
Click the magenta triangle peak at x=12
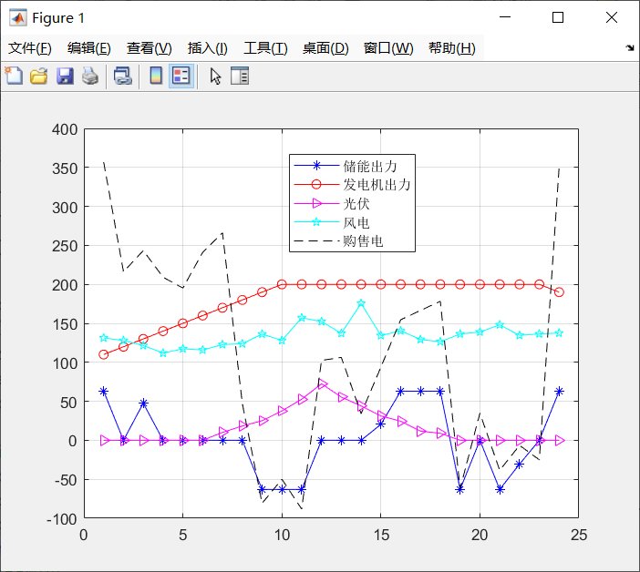click(x=322, y=384)
